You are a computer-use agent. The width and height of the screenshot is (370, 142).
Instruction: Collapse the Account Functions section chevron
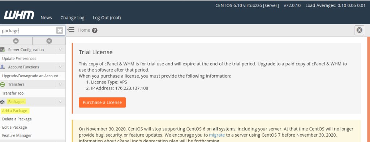tap(60, 67)
